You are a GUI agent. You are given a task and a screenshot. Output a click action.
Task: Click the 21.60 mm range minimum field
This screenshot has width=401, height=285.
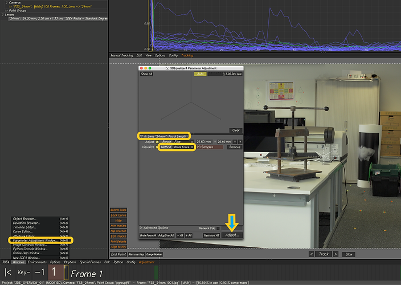204,142
